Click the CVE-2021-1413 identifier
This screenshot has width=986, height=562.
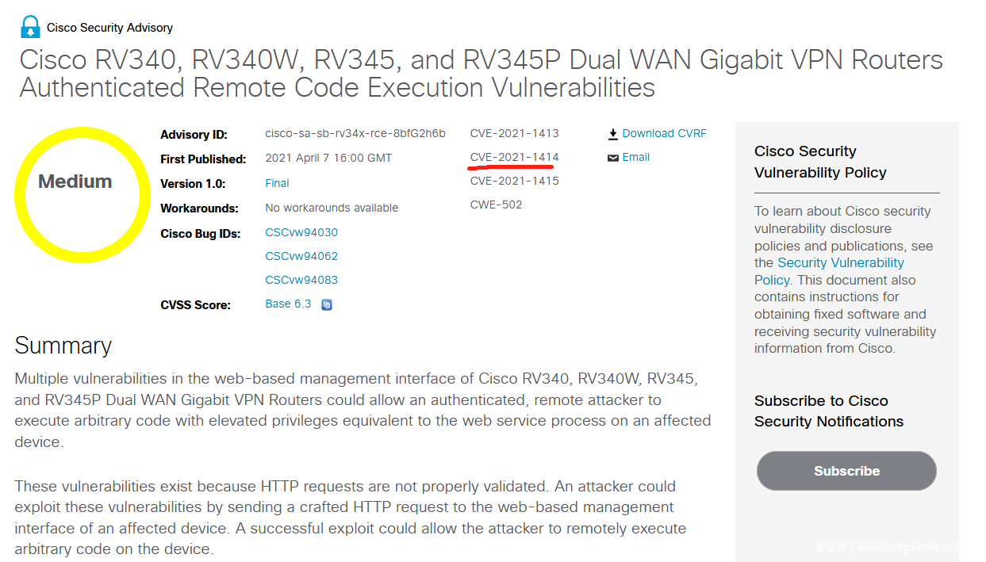coord(514,133)
